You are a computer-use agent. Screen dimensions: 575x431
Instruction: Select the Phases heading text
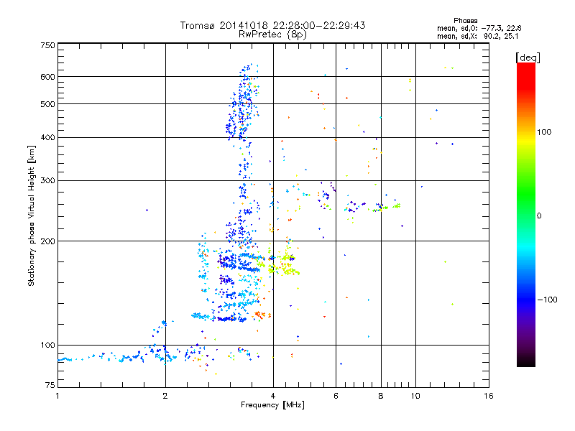[x=465, y=21]
